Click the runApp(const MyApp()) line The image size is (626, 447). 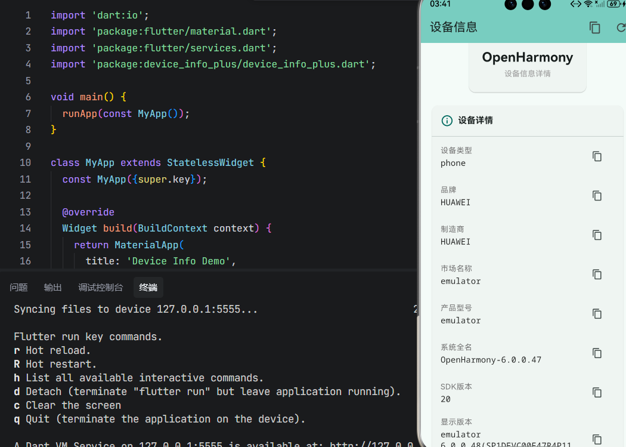[x=126, y=114]
